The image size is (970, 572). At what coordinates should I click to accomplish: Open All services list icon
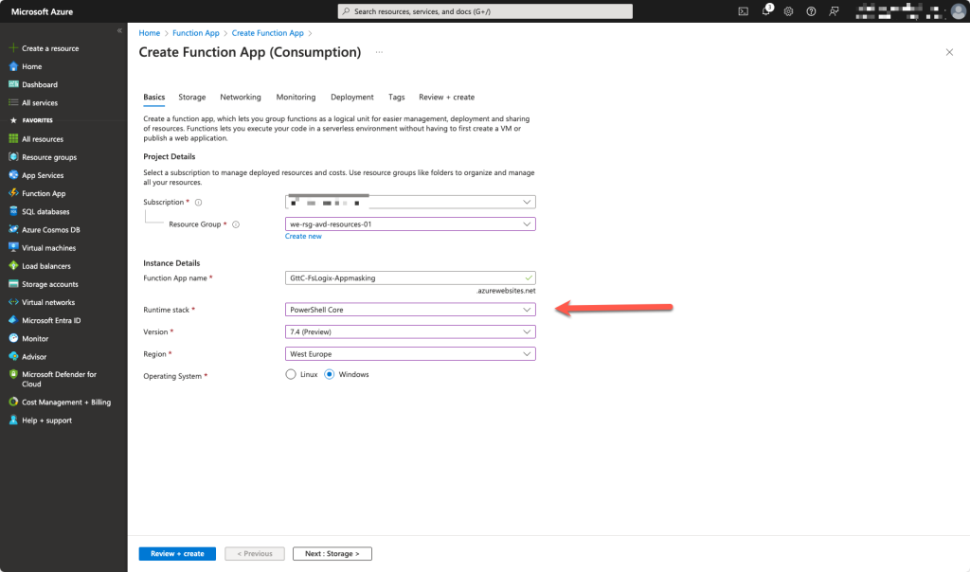tap(13, 102)
